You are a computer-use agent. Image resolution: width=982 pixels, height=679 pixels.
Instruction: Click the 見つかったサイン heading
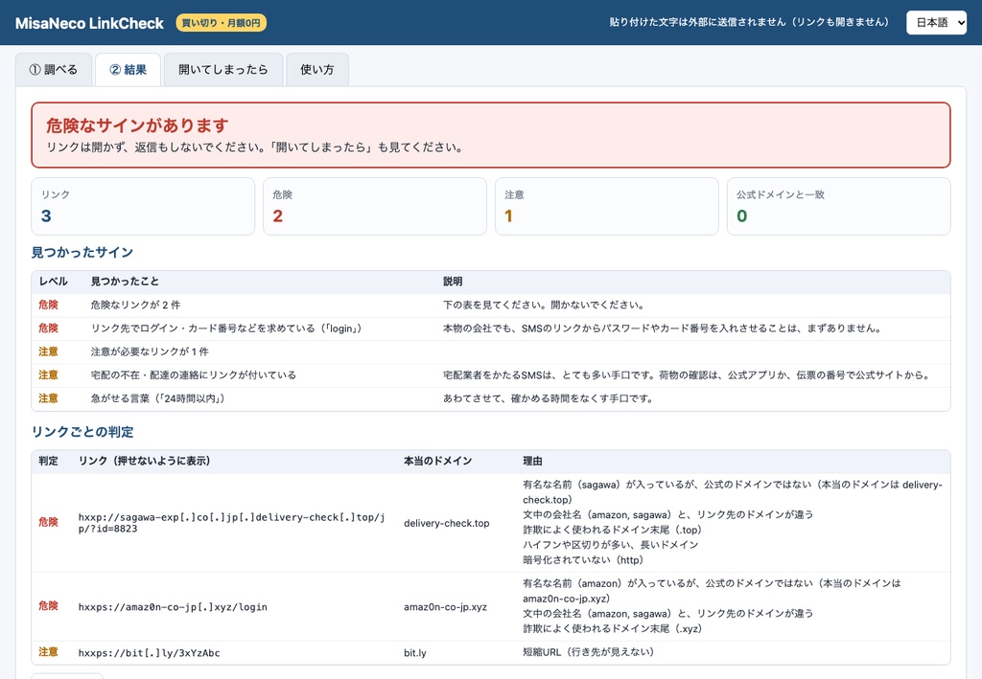[82, 252]
